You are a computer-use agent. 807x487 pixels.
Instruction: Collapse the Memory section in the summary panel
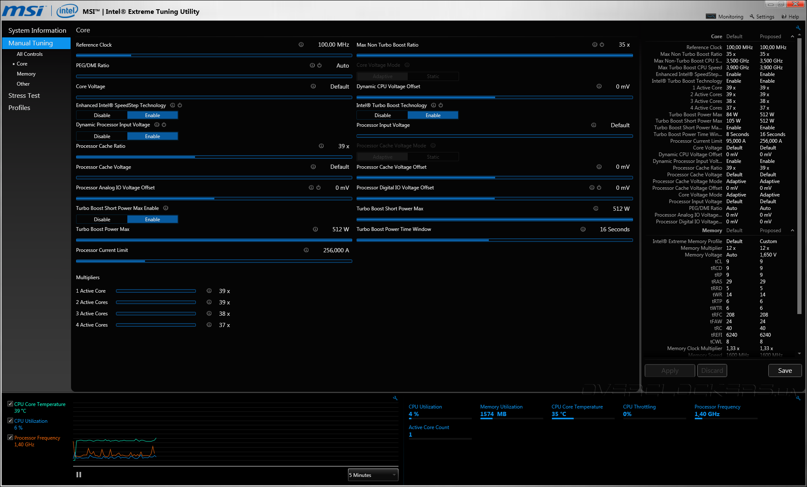(792, 230)
